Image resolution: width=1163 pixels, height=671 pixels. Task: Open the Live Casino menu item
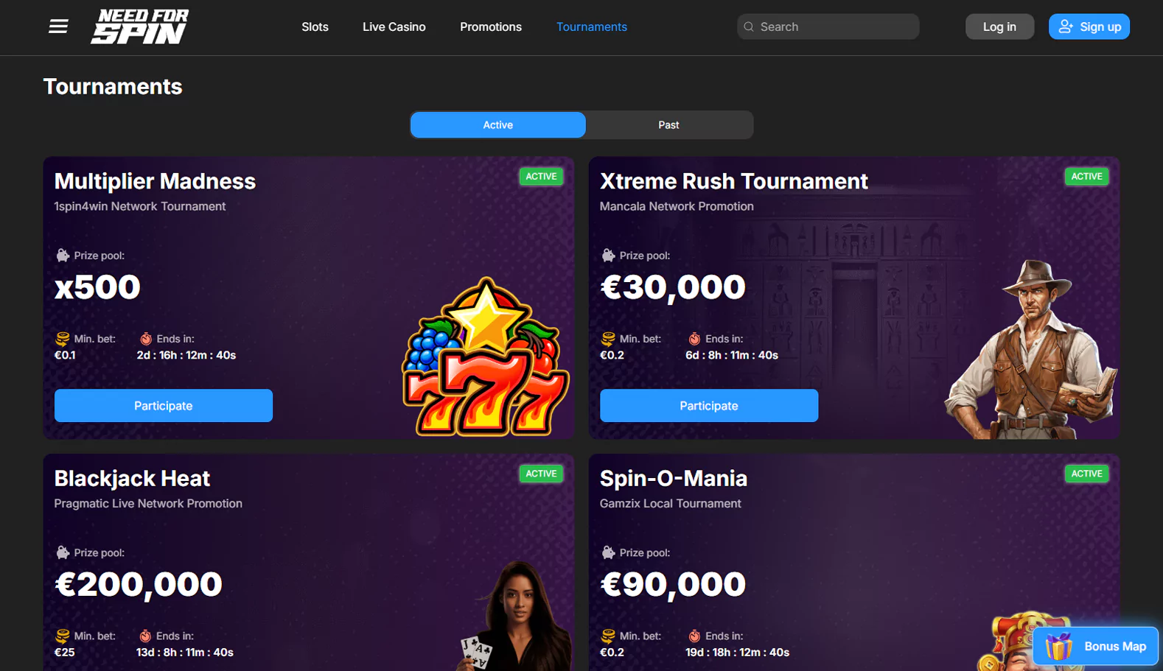click(x=394, y=27)
